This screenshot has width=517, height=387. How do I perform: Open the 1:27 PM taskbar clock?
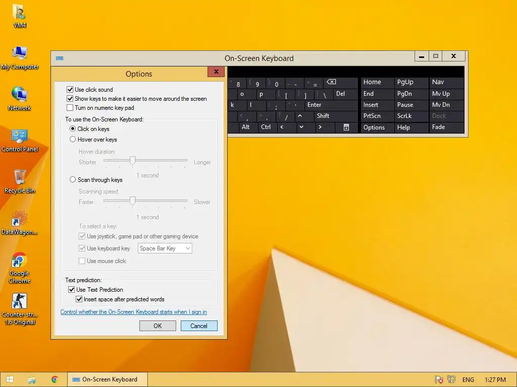tap(495, 380)
